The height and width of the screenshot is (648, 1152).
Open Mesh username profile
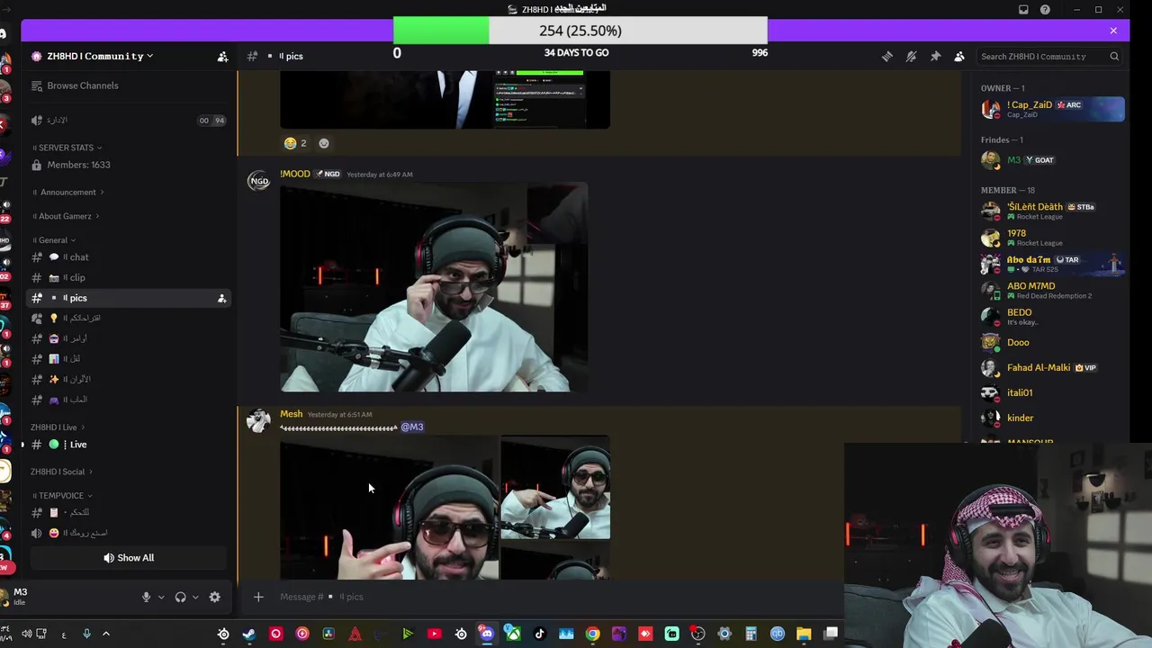pyautogui.click(x=292, y=414)
